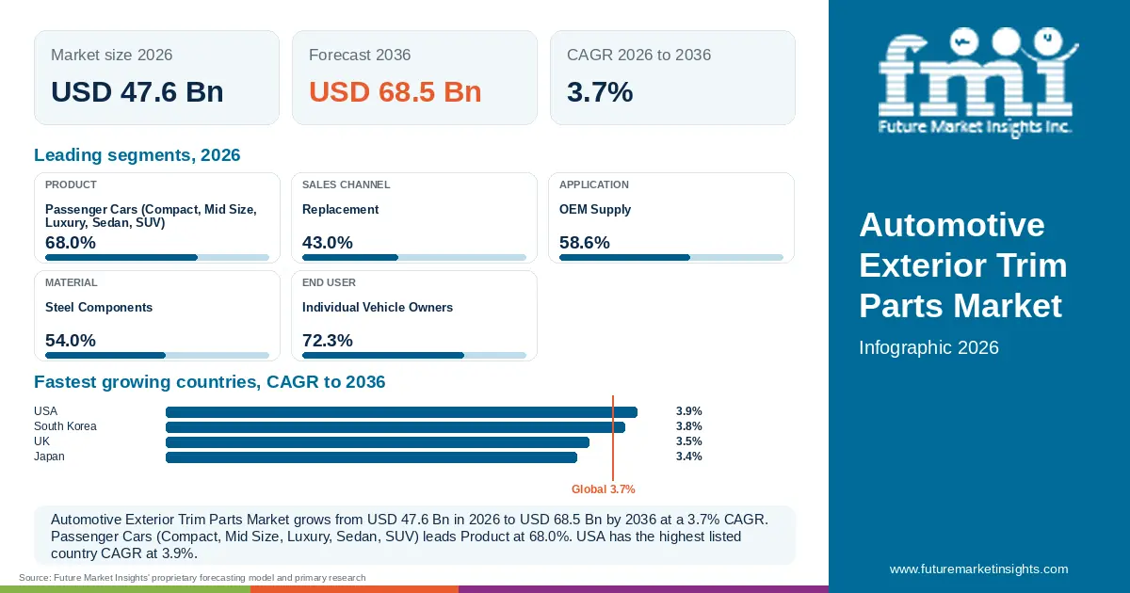This screenshot has width=1130, height=593.
Task: Click the Japan CAGR bar
Action: 371,457
